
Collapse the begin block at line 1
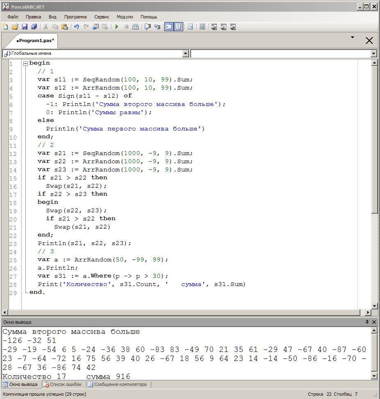point(25,63)
